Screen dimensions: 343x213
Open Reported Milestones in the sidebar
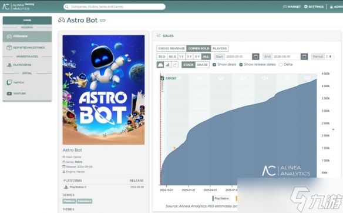pos(27,48)
